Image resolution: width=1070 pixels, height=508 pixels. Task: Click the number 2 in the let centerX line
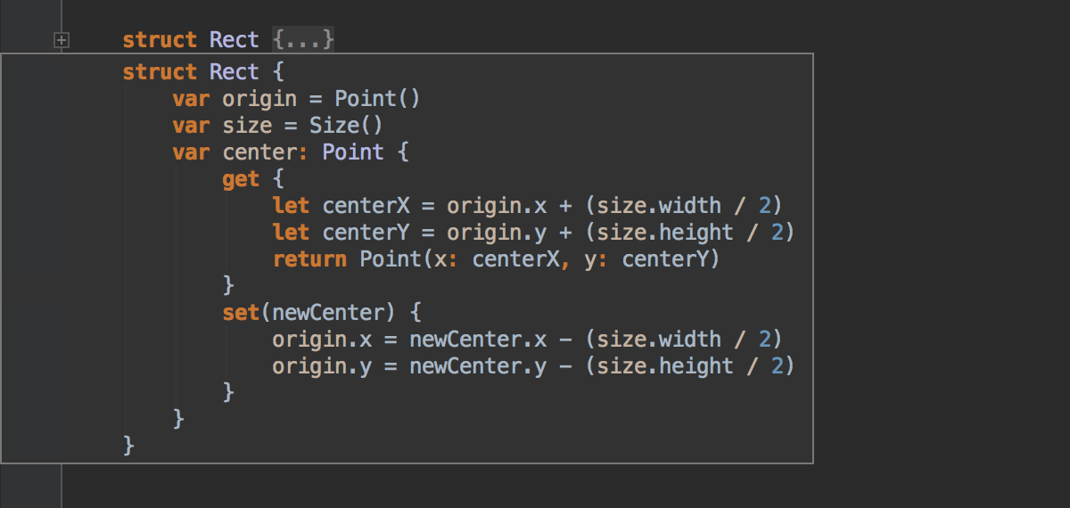point(765,206)
